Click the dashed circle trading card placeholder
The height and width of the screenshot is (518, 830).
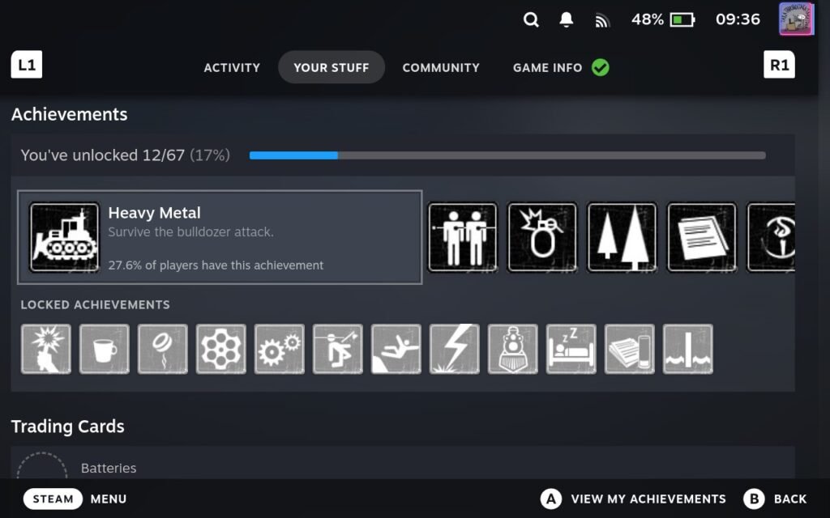click(x=42, y=465)
